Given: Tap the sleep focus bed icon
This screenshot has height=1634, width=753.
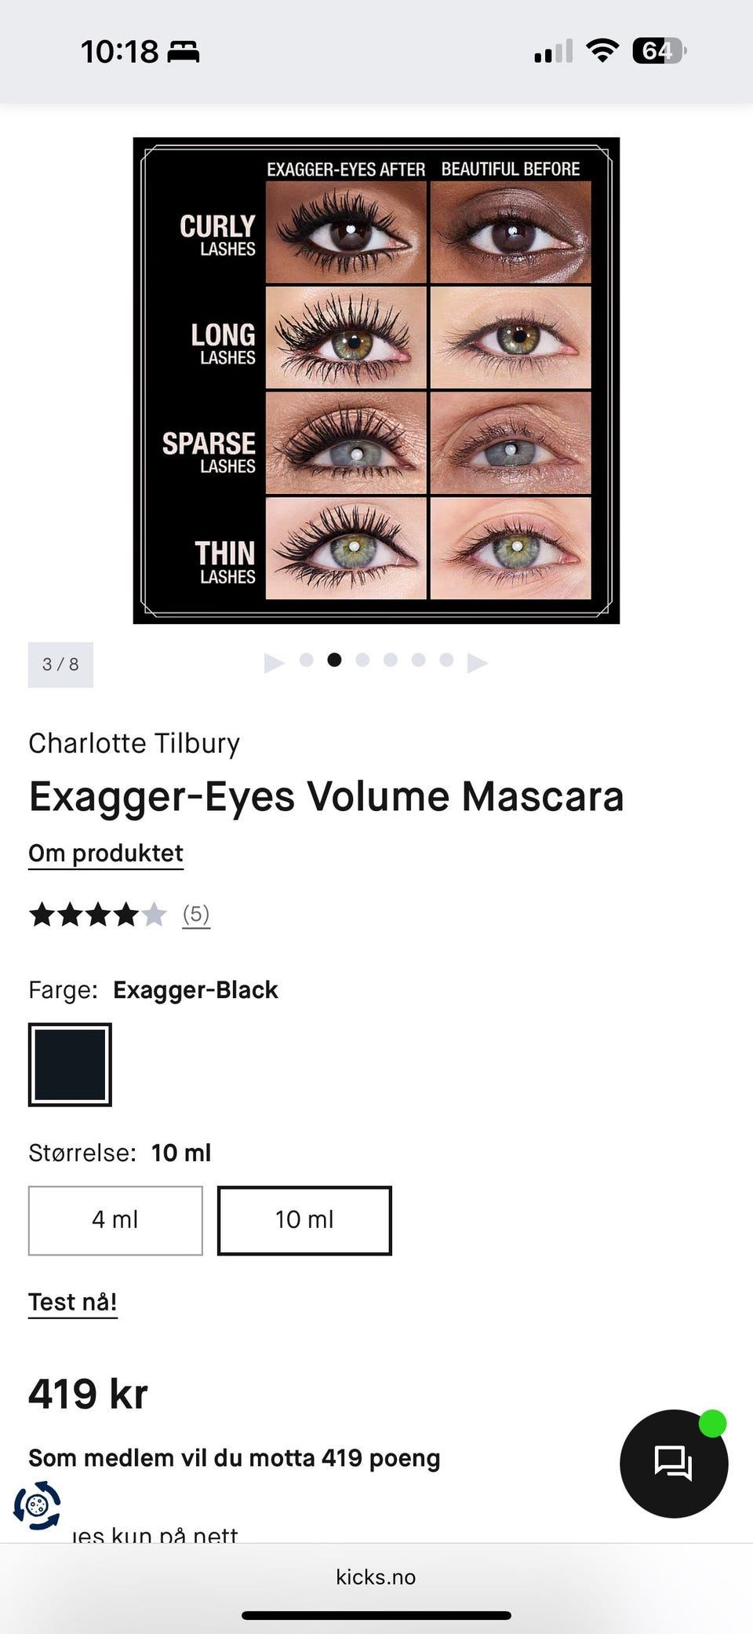Looking at the screenshot, I should coord(183,53).
